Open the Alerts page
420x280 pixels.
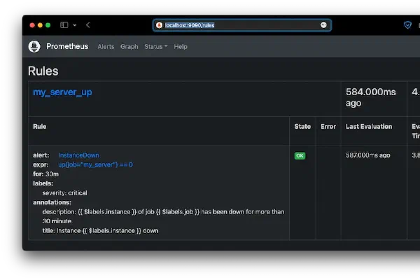(106, 47)
